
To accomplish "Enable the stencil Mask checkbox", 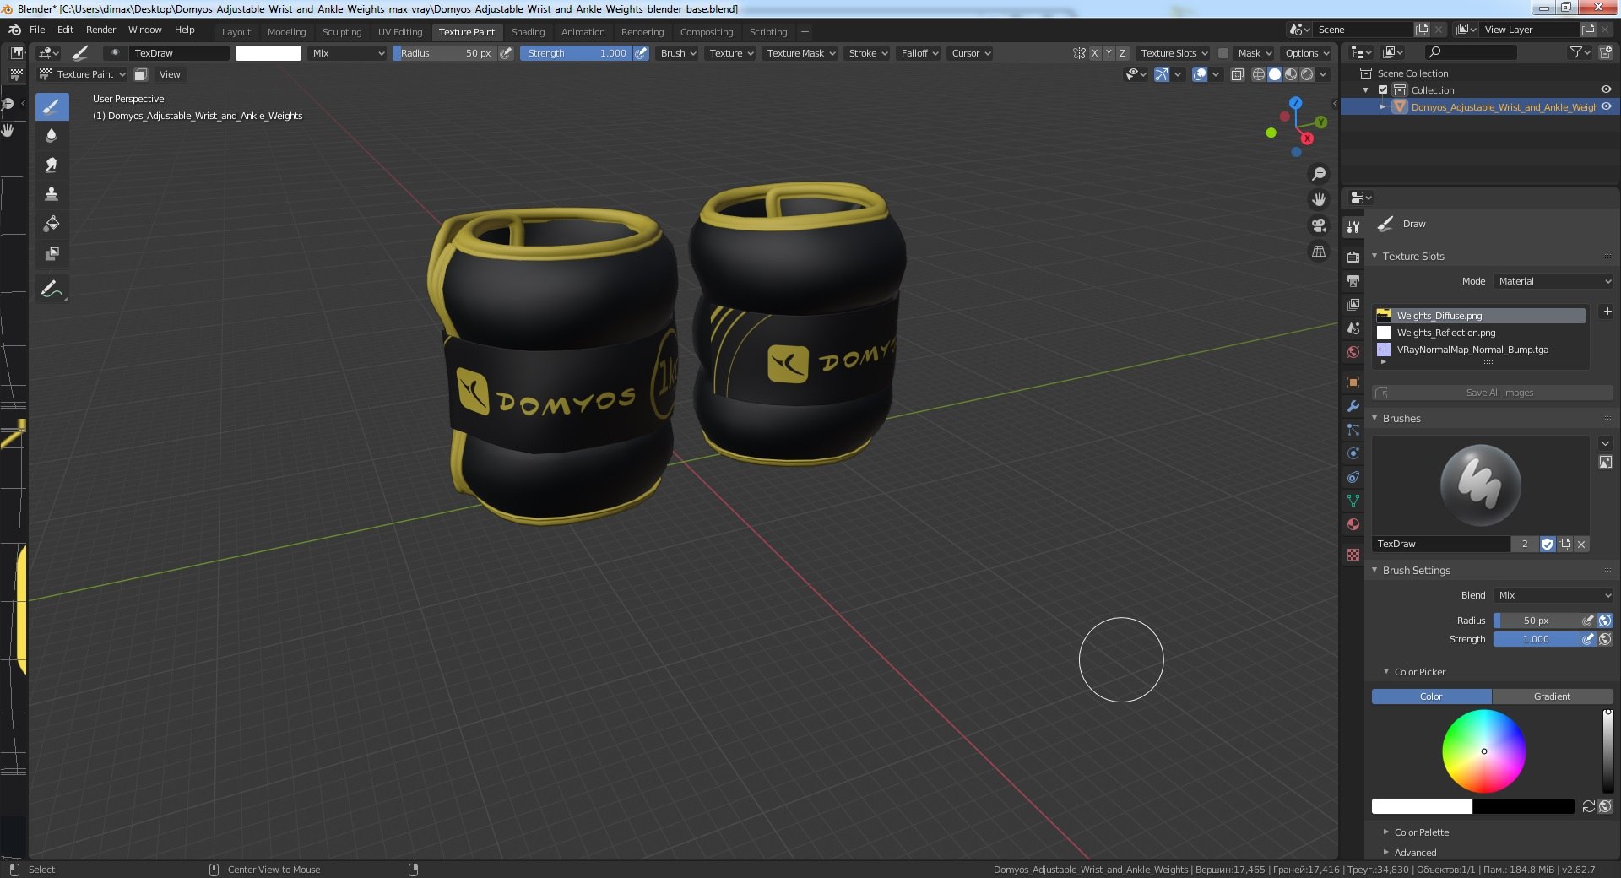I will (1223, 53).
